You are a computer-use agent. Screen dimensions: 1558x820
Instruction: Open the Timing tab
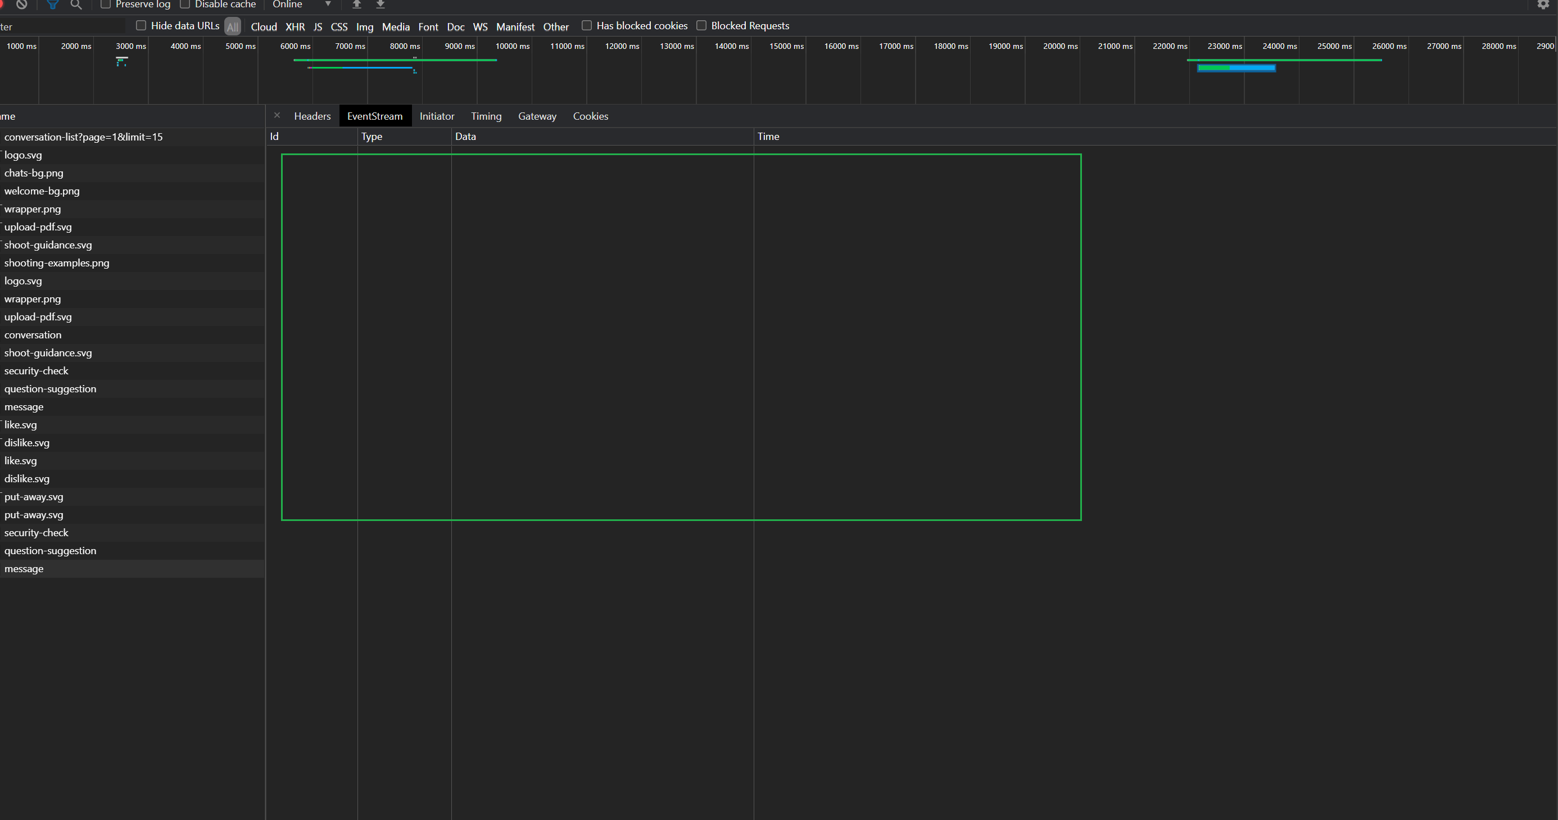[x=486, y=116]
